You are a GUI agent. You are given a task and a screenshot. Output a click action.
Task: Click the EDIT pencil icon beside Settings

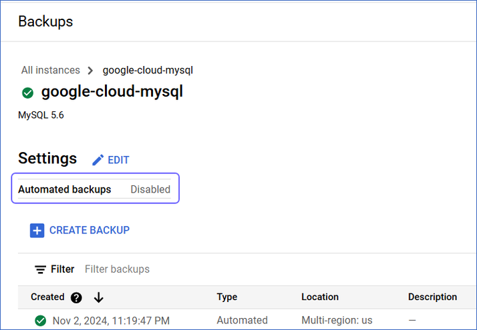click(x=98, y=160)
